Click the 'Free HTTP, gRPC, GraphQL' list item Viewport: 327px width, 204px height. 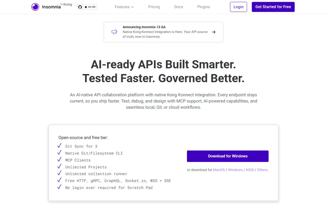coord(118,181)
